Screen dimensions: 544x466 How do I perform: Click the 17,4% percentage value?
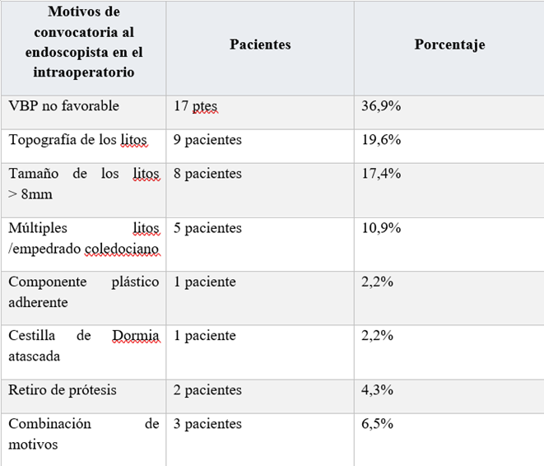381,174
